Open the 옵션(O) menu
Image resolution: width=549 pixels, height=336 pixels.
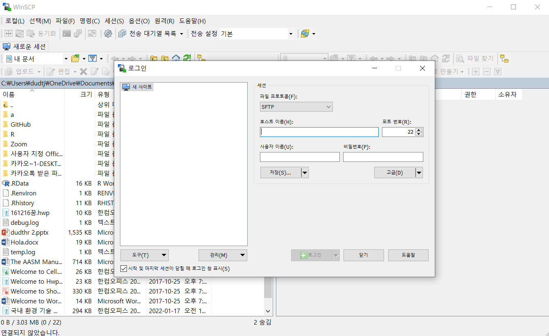tap(139, 21)
